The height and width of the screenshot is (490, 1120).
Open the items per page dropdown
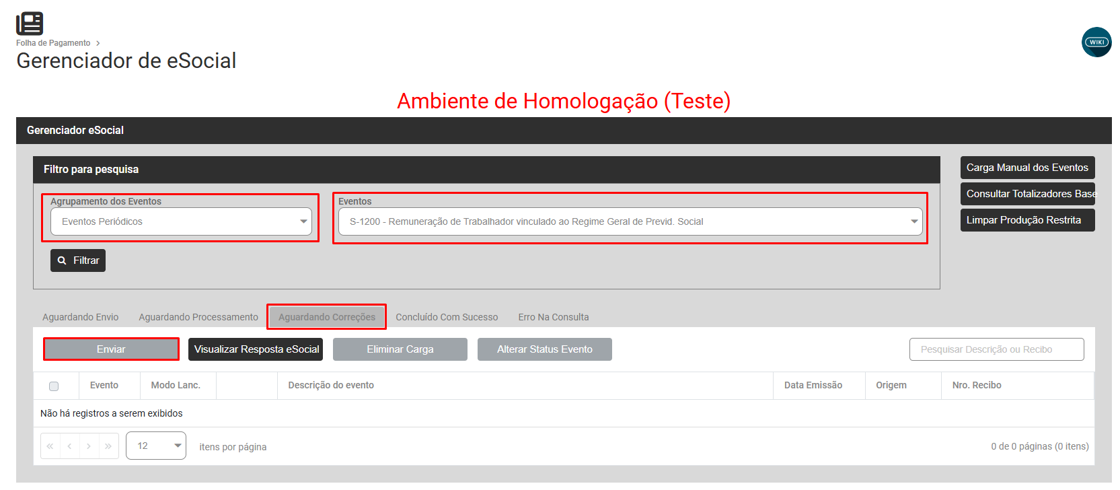click(156, 446)
